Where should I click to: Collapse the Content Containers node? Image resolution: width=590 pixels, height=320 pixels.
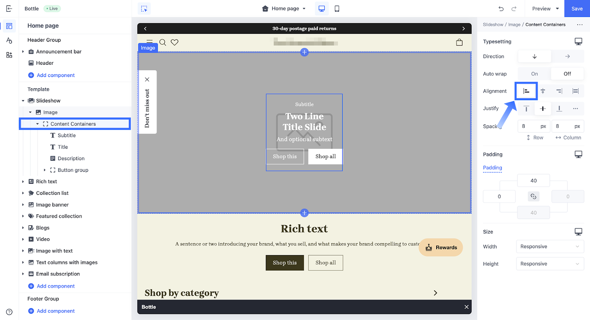tap(37, 124)
